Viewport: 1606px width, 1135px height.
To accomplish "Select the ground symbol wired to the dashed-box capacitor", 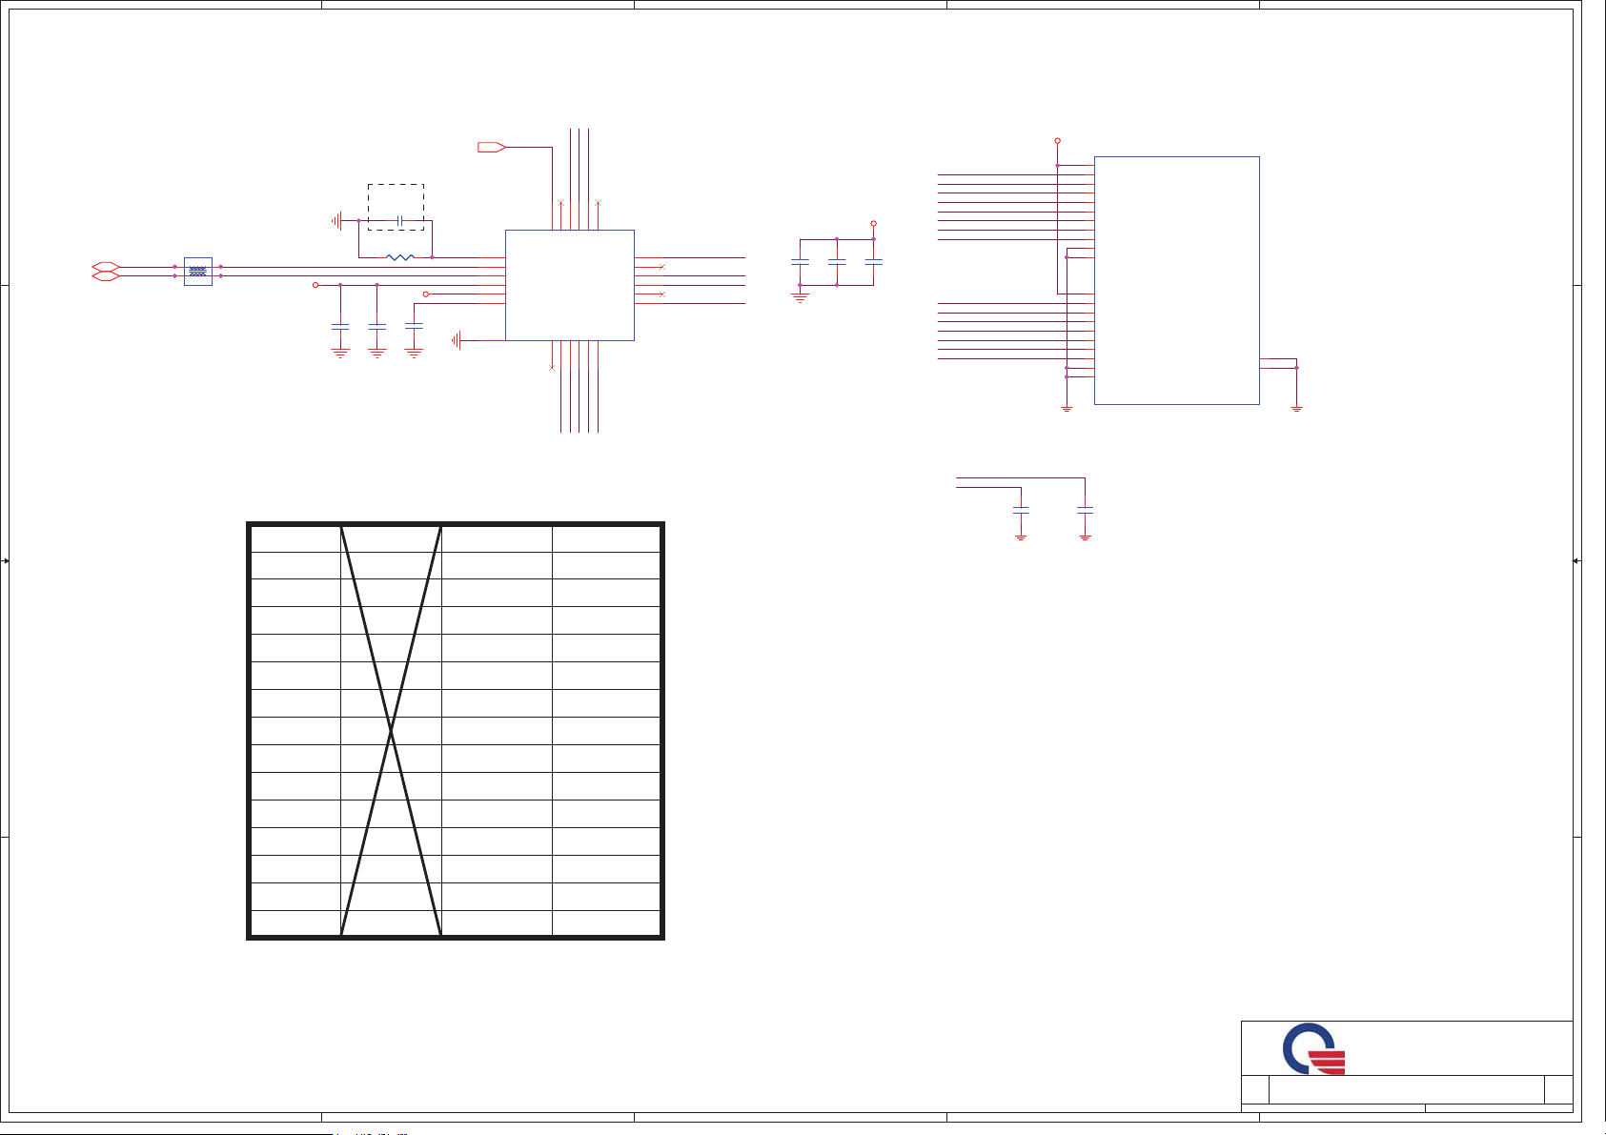I will point(335,221).
